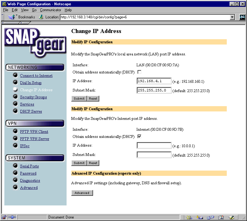
Task: Click the Advanced IP configuration button
Action: (x=82, y=193)
